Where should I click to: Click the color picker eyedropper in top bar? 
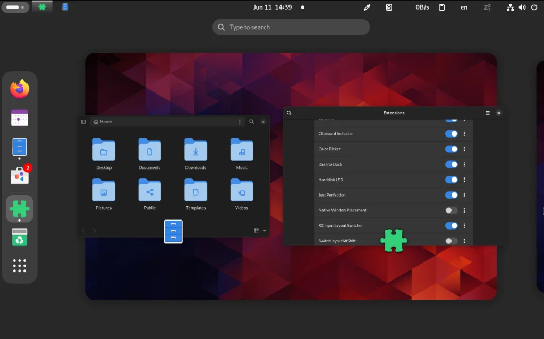tap(367, 7)
